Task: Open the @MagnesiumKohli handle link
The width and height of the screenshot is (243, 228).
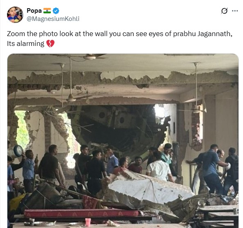Action: [53, 19]
